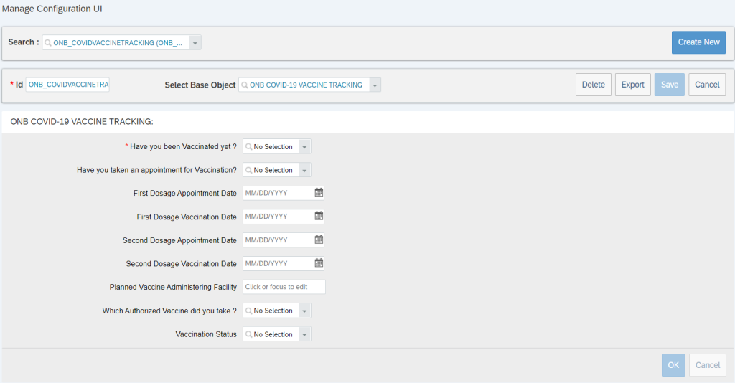Click Cancel beside the OK button
The image size is (735, 383).
coord(707,365)
